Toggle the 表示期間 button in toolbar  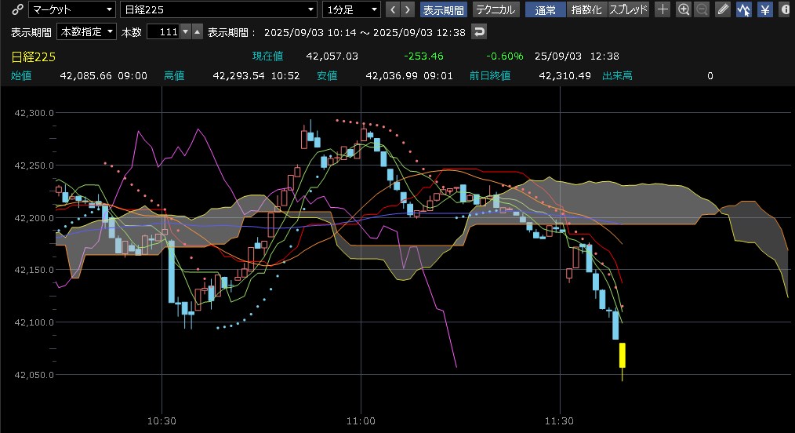(443, 9)
